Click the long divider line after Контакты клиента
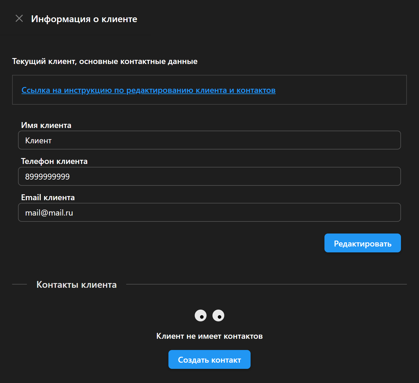This screenshot has height=383, width=419. tap(266, 284)
